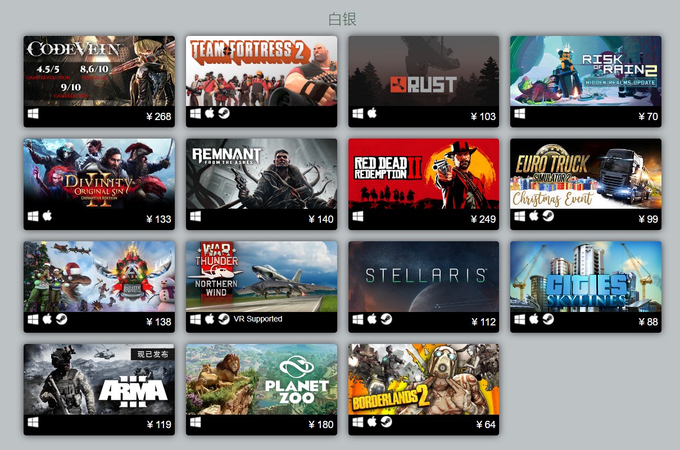Click the Apple icon under Cities Skylines

click(x=534, y=319)
